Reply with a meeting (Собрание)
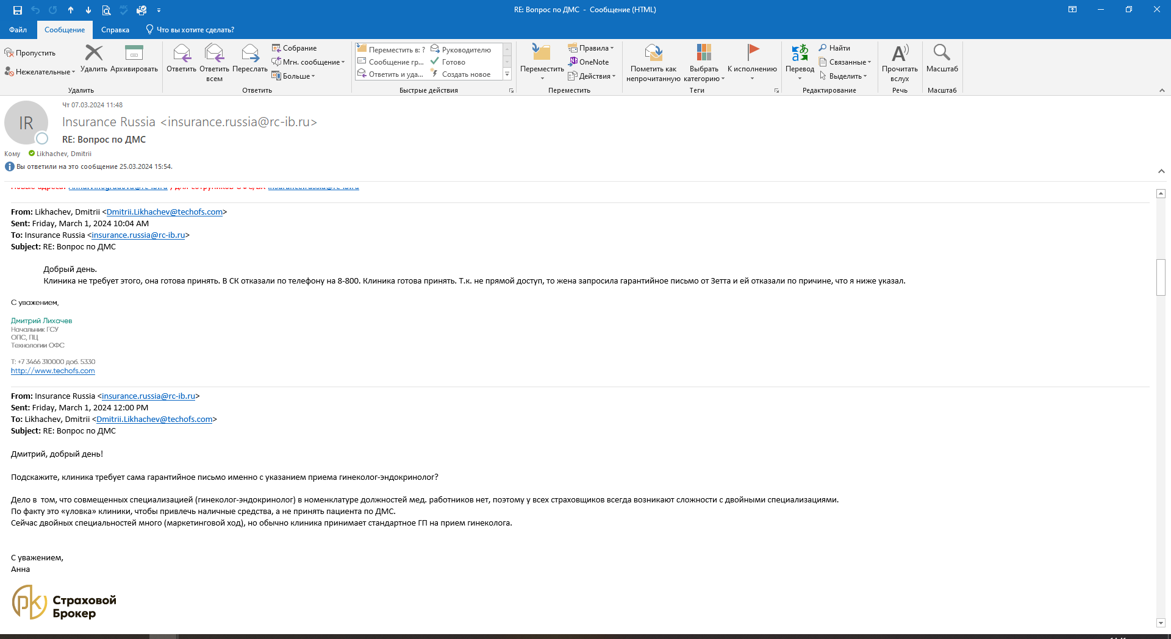The height and width of the screenshot is (639, 1171). 295,48
